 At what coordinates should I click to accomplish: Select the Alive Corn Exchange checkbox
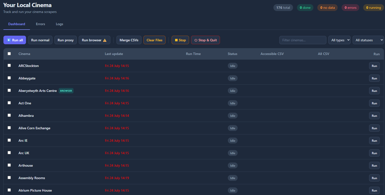(x=9, y=128)
